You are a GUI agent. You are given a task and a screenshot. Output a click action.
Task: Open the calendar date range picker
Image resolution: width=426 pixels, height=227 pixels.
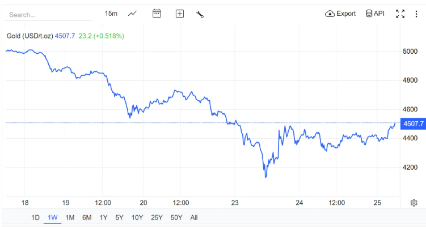[x=157, y=14]
